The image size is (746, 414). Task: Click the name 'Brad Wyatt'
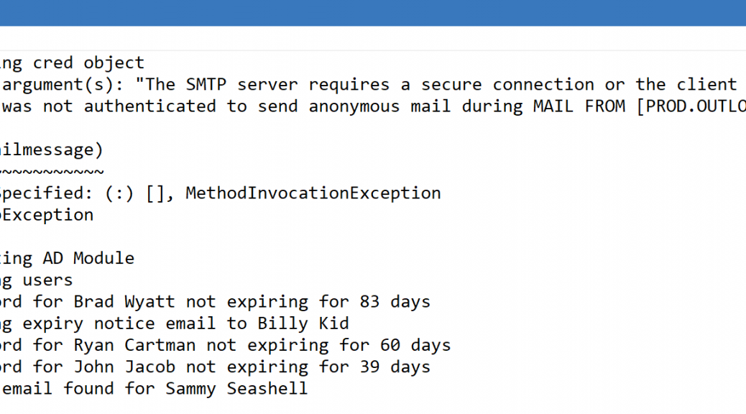pyautogui.click(x=124, y=302)
